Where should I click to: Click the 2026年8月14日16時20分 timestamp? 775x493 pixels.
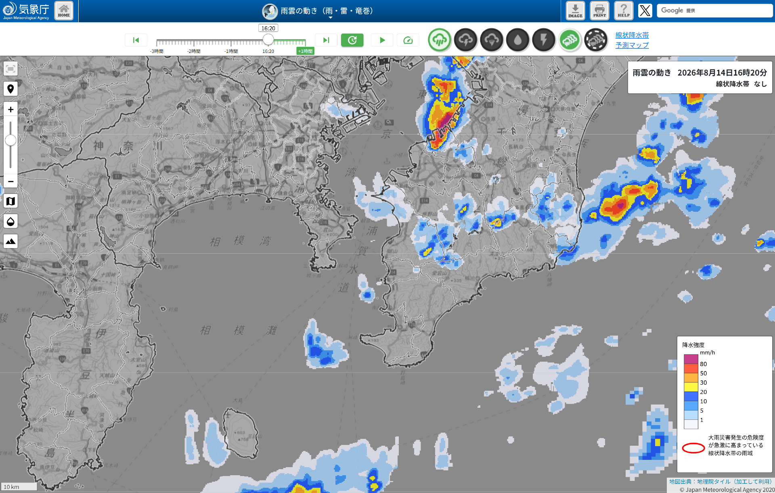tap(722, 73)
